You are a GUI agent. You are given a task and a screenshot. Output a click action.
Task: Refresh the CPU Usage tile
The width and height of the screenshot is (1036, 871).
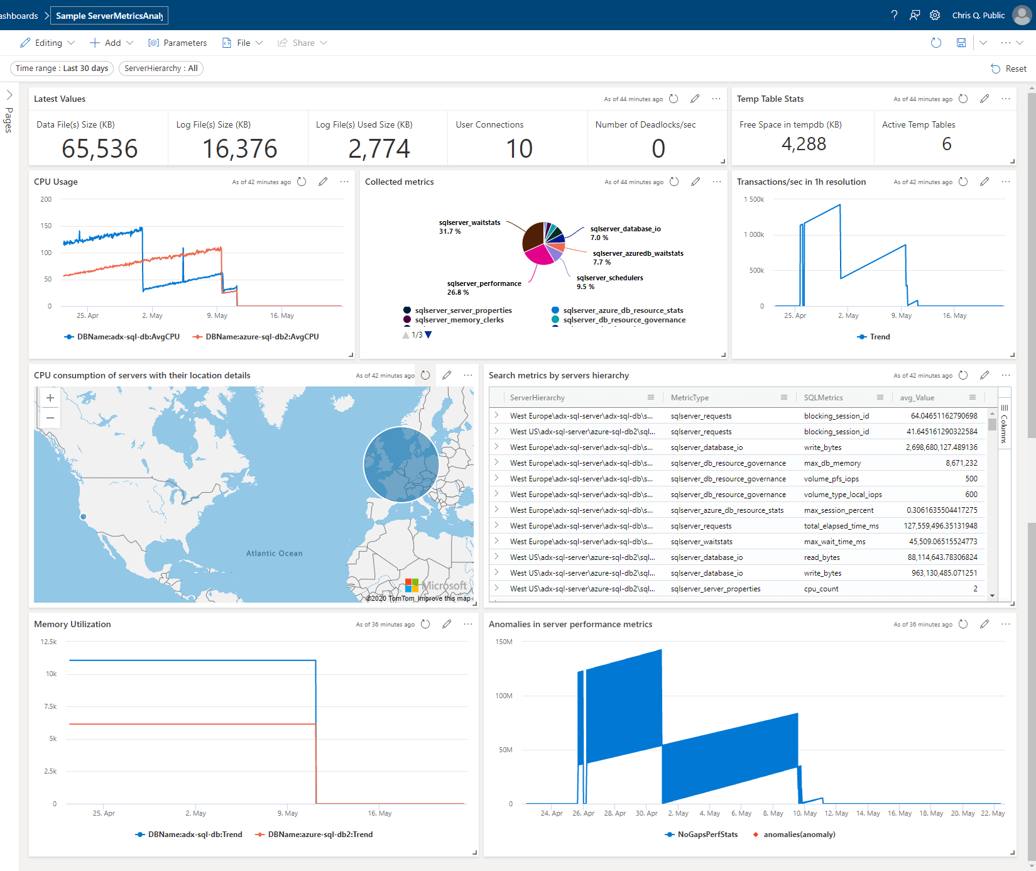click(x=302, y=182)
